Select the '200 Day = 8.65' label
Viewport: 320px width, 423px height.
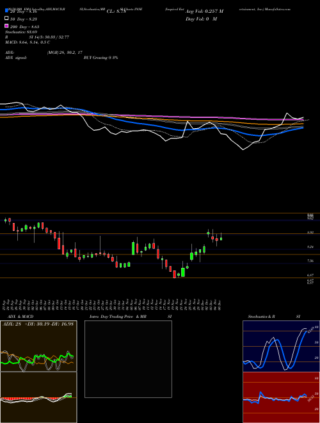click(x=25, y=27)
